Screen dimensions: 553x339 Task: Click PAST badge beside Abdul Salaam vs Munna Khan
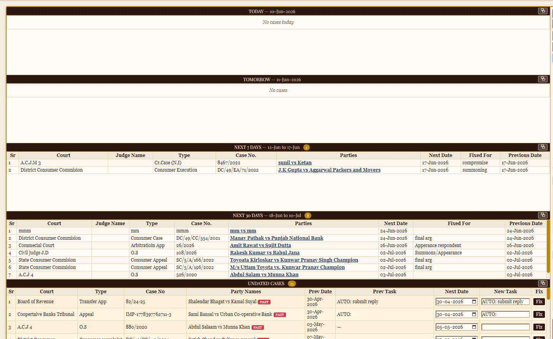coord(258,327)
